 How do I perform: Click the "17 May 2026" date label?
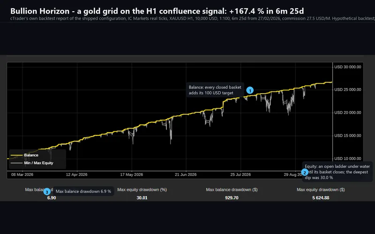click(132, 175)
